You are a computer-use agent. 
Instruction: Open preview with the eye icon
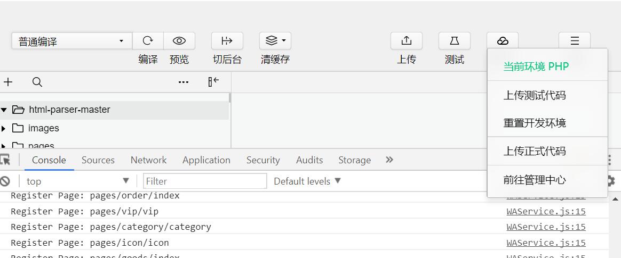(179, 41)
